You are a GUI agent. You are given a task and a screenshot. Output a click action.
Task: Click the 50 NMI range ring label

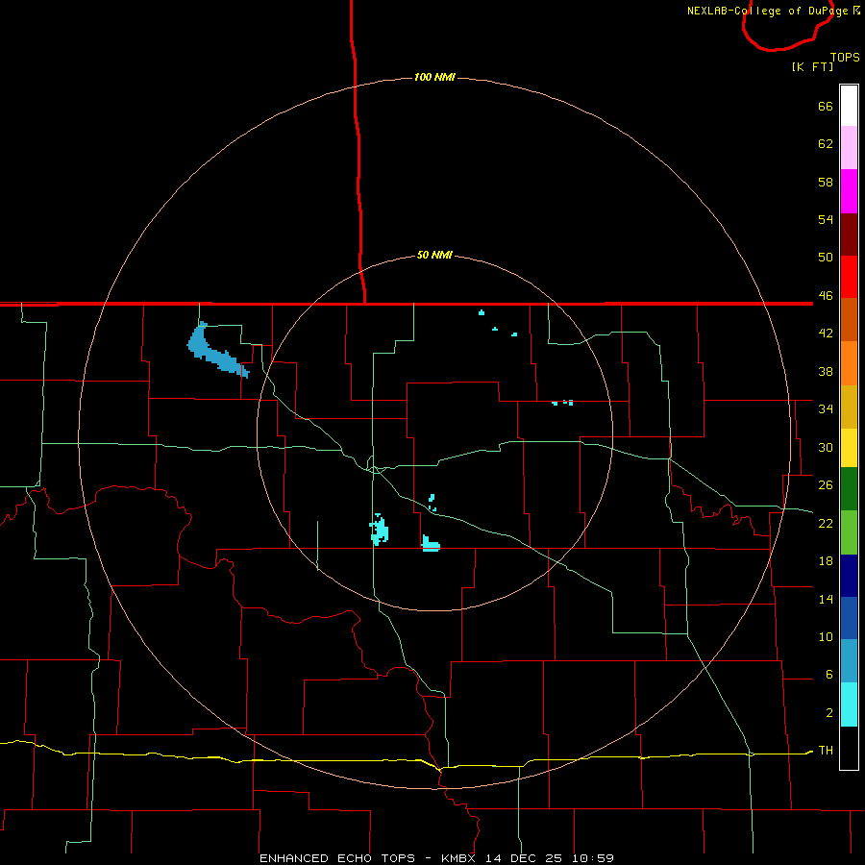point(434,255)
